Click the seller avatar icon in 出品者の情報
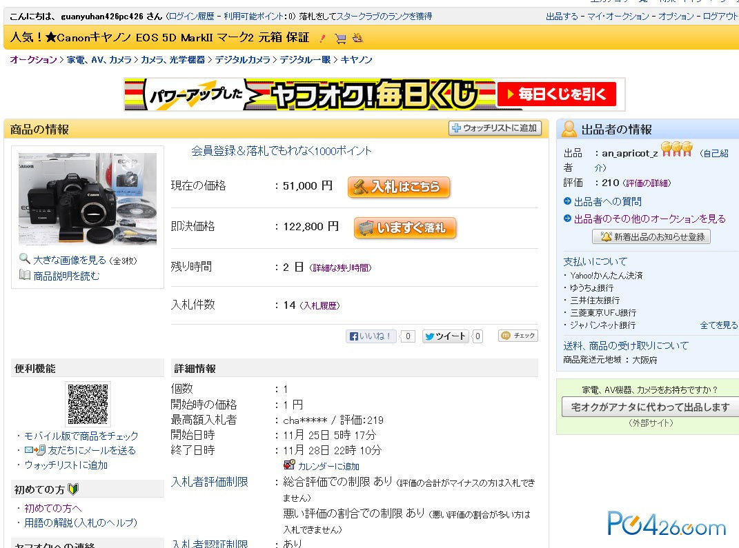The height and width of the screenshot is (548, 739). pos(569,128)
